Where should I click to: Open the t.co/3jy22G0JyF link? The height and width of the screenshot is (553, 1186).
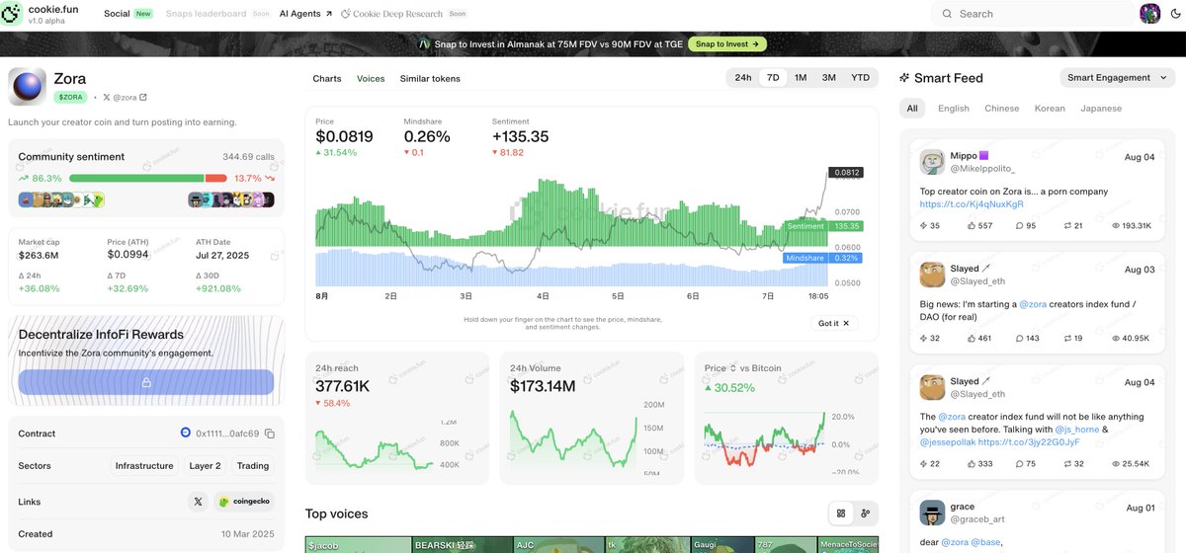click(x=1030, y=442)
